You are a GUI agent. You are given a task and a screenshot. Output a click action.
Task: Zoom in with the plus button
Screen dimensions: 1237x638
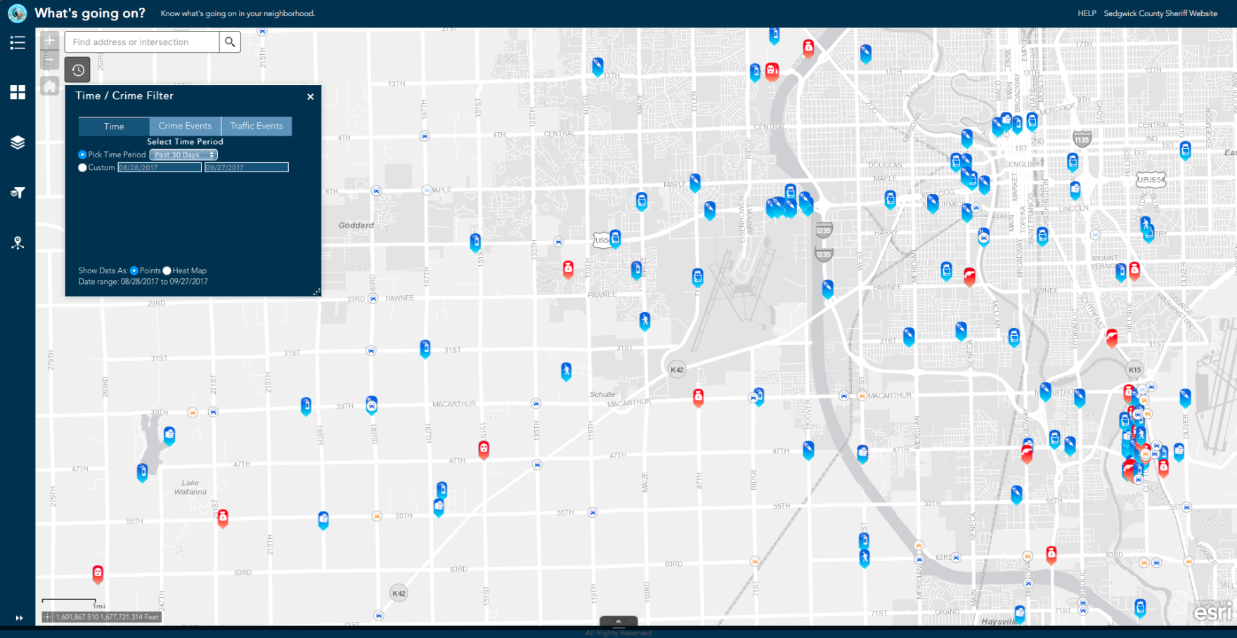(x=49, y=41)
